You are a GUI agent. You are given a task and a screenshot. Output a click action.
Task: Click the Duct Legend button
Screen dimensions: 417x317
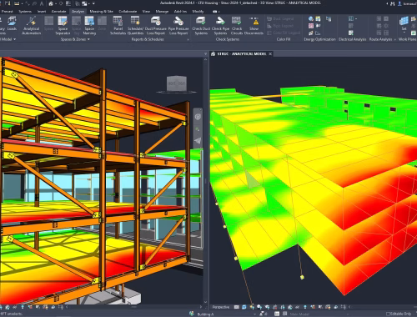coord(280,19)
